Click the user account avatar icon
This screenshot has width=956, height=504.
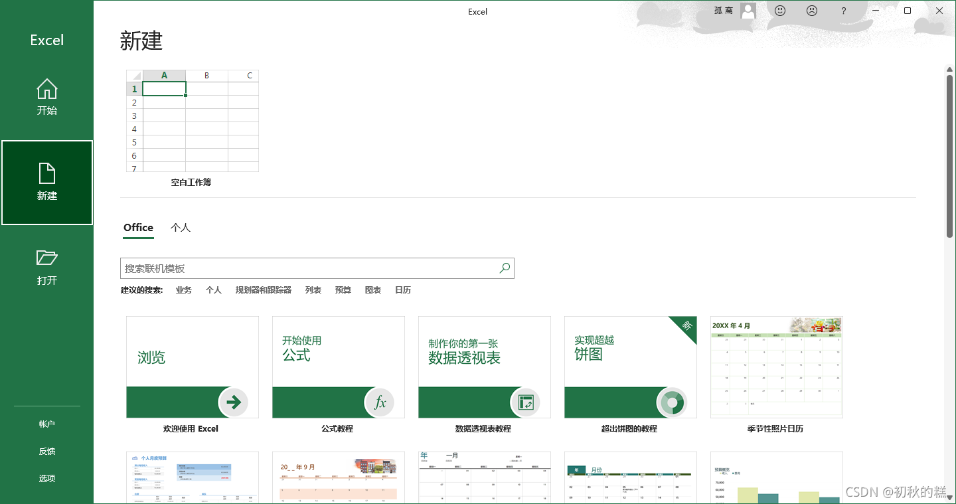click(748, 11)
